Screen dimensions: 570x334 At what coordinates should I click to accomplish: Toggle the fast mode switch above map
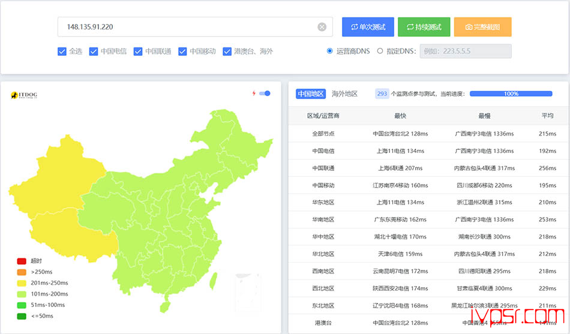click(265, 94)
